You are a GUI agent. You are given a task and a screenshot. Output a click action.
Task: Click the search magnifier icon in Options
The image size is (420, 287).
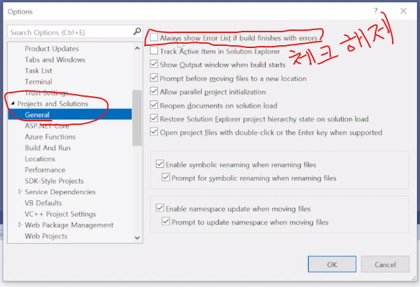[x=137, y=32]
